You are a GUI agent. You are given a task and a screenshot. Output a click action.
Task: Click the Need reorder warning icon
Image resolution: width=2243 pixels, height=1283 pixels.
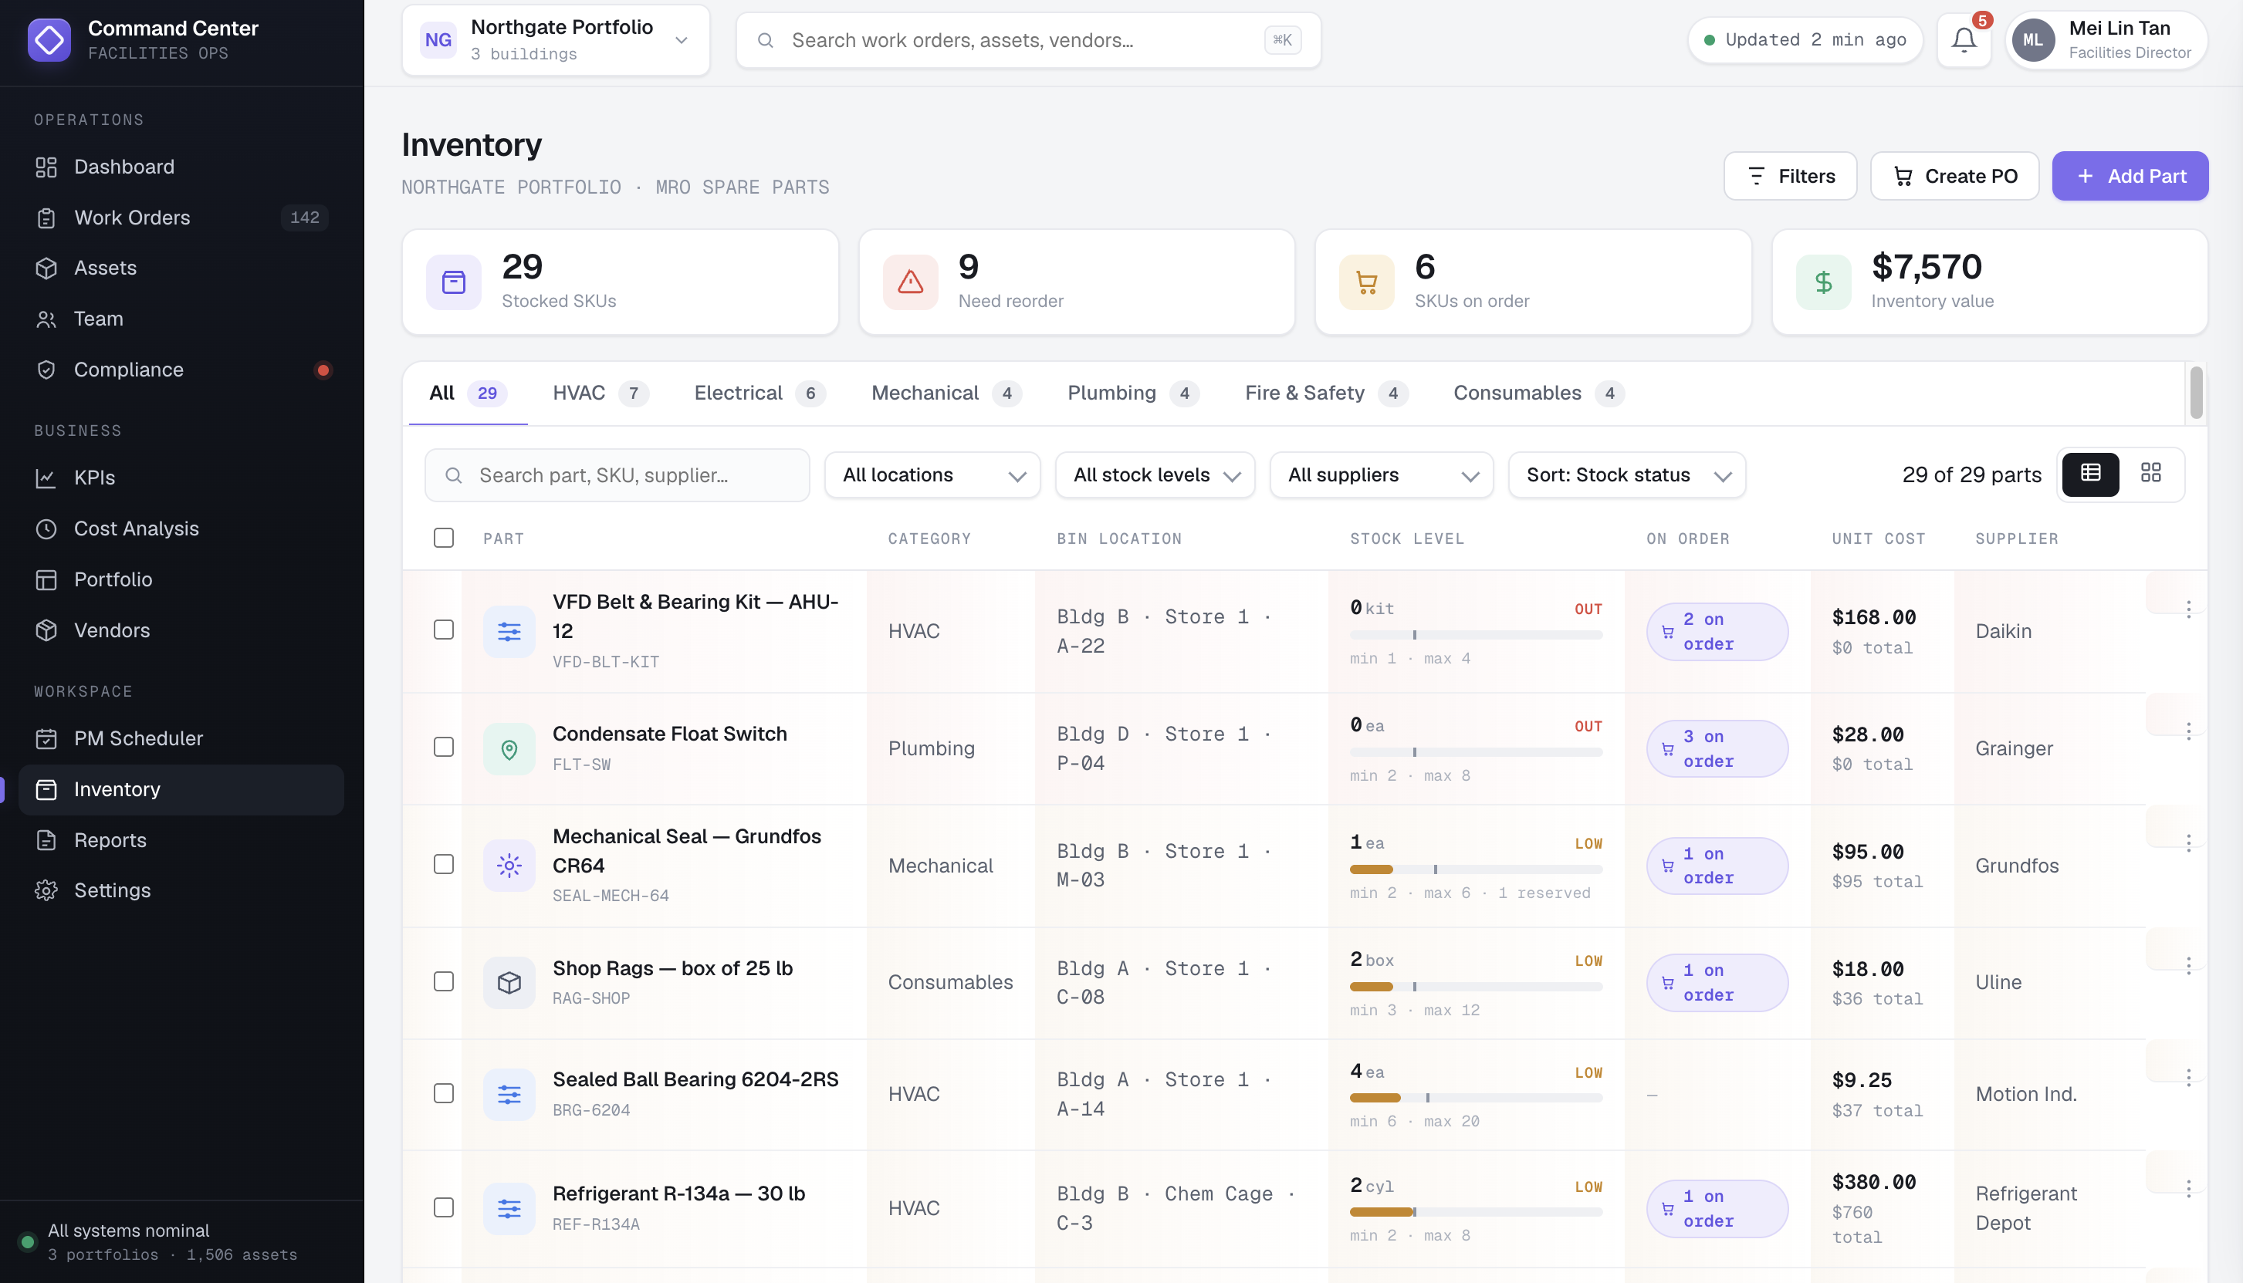pos(909,282)
